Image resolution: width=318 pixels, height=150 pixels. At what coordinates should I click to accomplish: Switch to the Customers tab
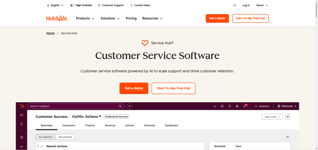[x=69, y=125]
